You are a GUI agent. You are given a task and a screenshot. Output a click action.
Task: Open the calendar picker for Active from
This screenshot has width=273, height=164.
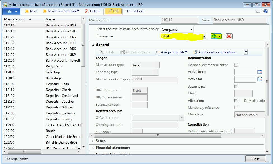[259, 72]
